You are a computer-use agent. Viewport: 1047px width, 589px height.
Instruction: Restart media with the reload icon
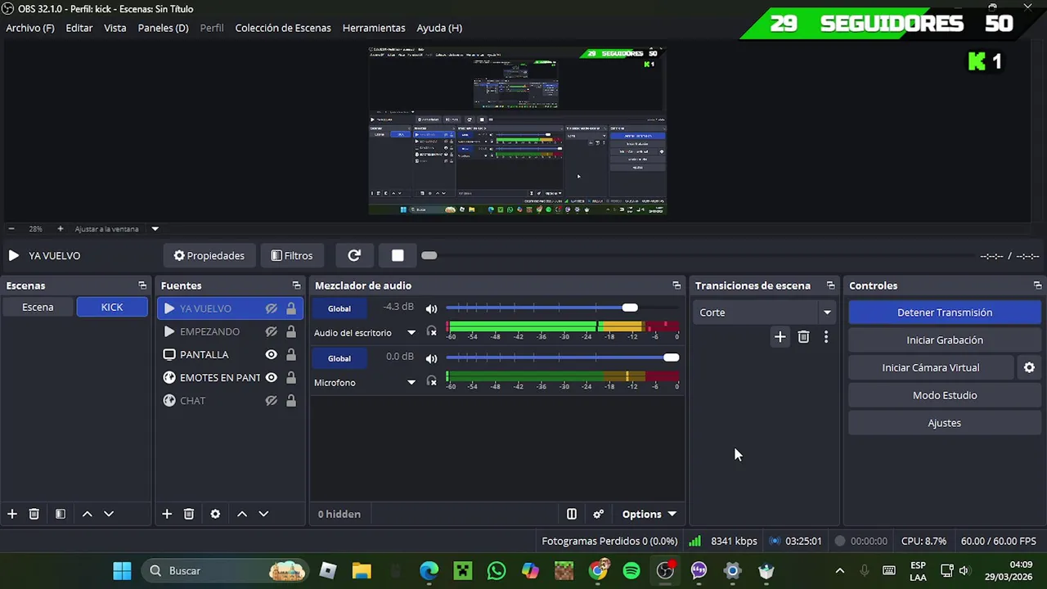(x=354, y=255)
